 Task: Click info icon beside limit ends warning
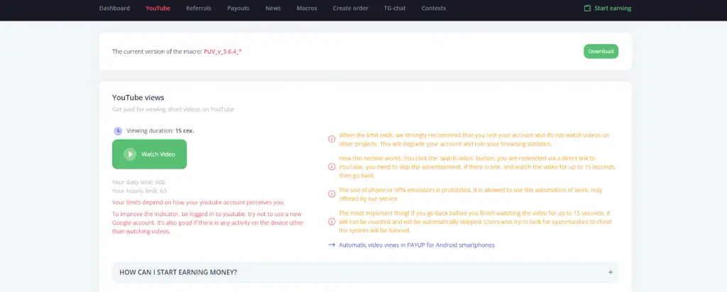[332, 140]
